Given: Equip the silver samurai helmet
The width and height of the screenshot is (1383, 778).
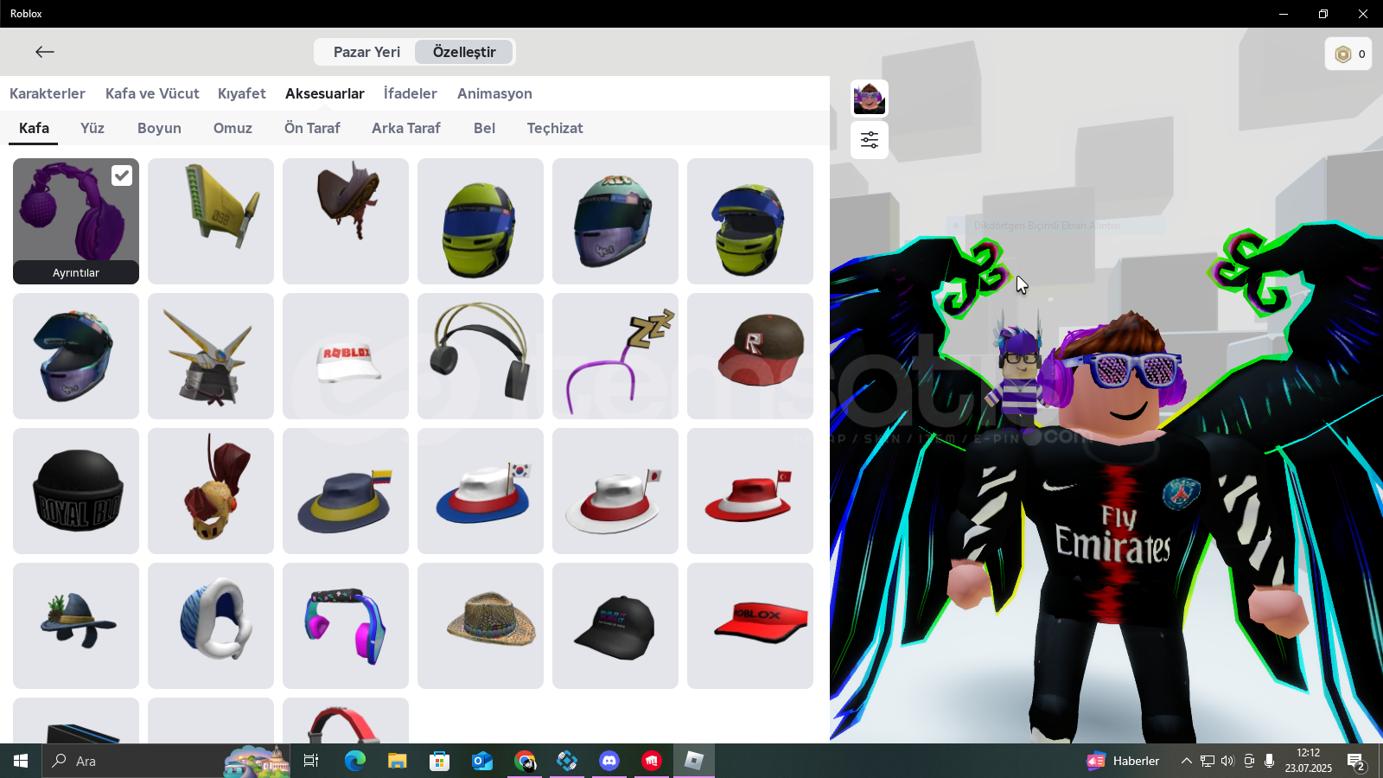Looking at the screenshot, I should [x=211, y=356].
